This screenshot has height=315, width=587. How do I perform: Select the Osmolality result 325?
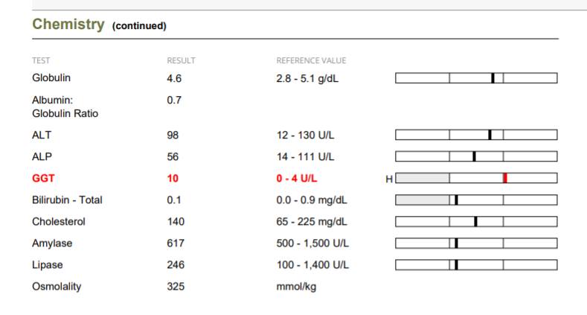point(175,287)
